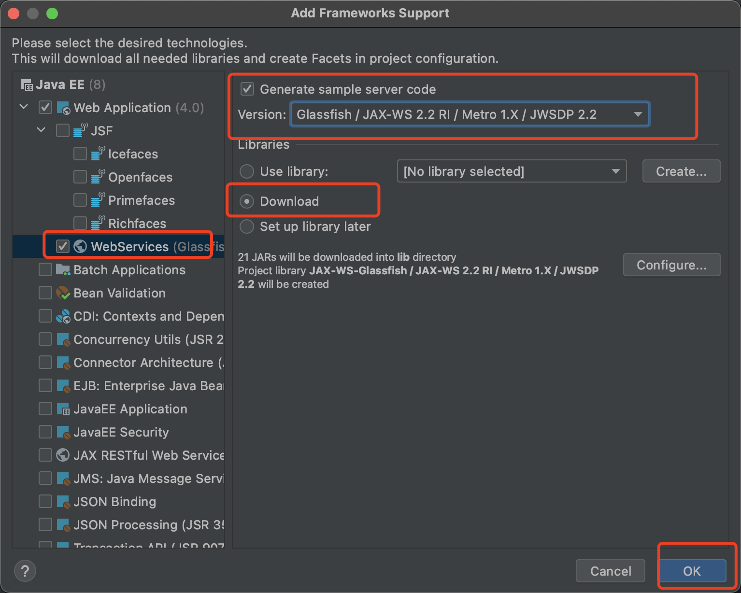741x593 pixels.
Task: Click the Configure button
Action: (x=671, y=265)
